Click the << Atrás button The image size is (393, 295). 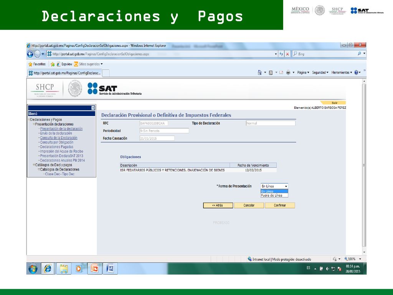(x=218, y=205)
